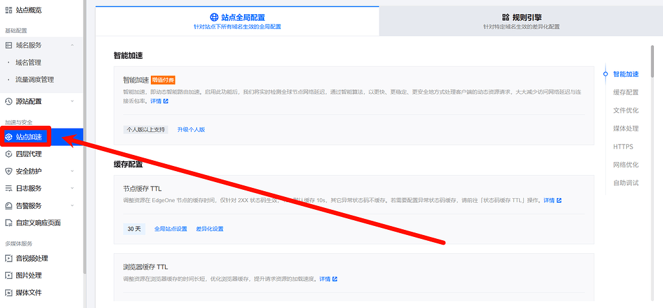Open 域名管理 in the sidebar tree
Screen dimensions: 663x308
pyautogui.click(x=28, y=63)
